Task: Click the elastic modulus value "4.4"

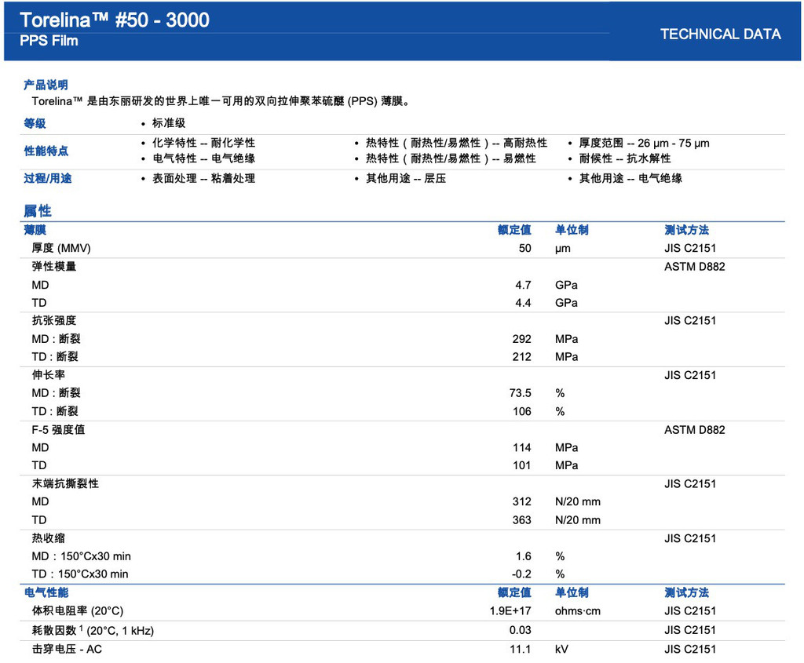Action: 523,303
